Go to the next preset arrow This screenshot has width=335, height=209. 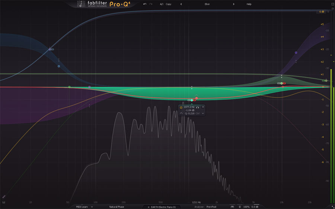pos(233,4)
